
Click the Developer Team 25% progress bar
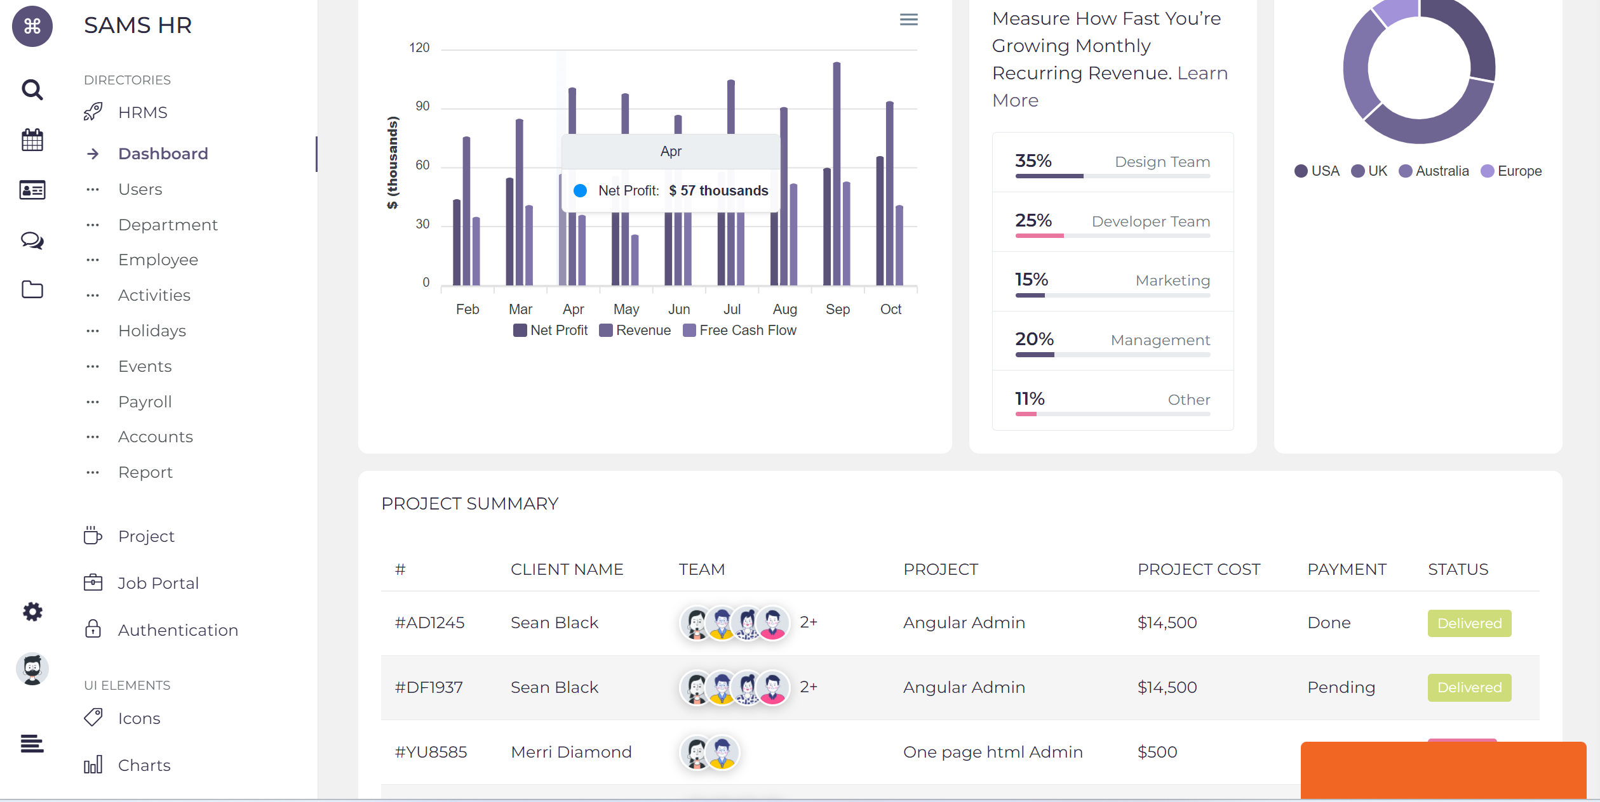tap(1113, 235)
